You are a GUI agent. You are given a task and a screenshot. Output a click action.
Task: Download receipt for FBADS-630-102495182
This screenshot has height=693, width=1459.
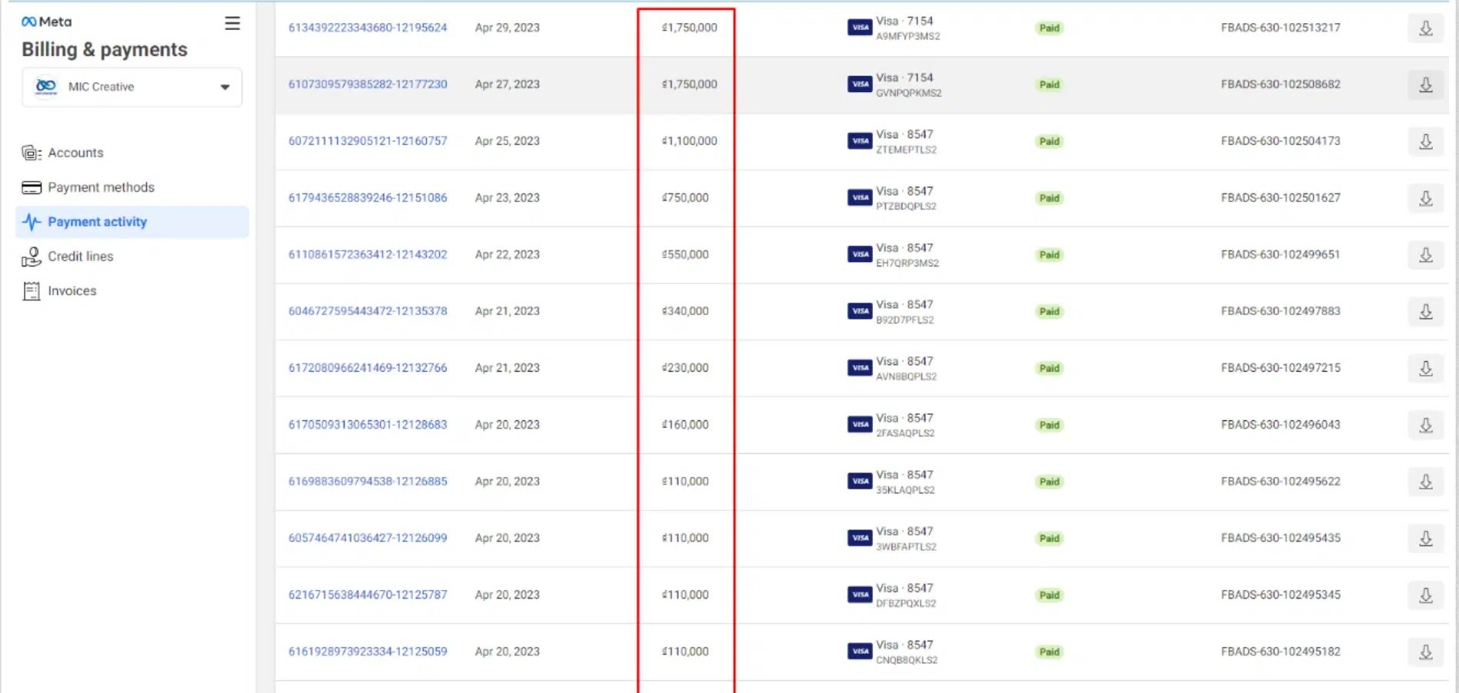point(1425,652)
